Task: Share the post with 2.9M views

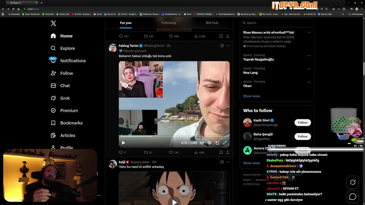Action: (228, 36)
